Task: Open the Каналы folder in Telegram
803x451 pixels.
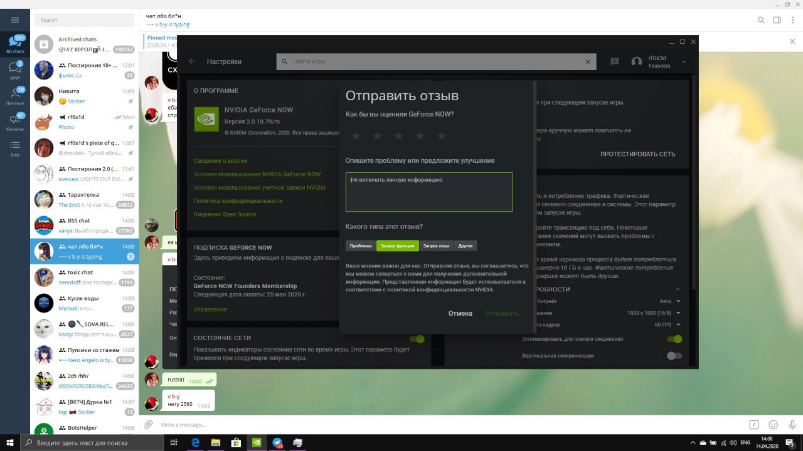Action: pos(15,121)
